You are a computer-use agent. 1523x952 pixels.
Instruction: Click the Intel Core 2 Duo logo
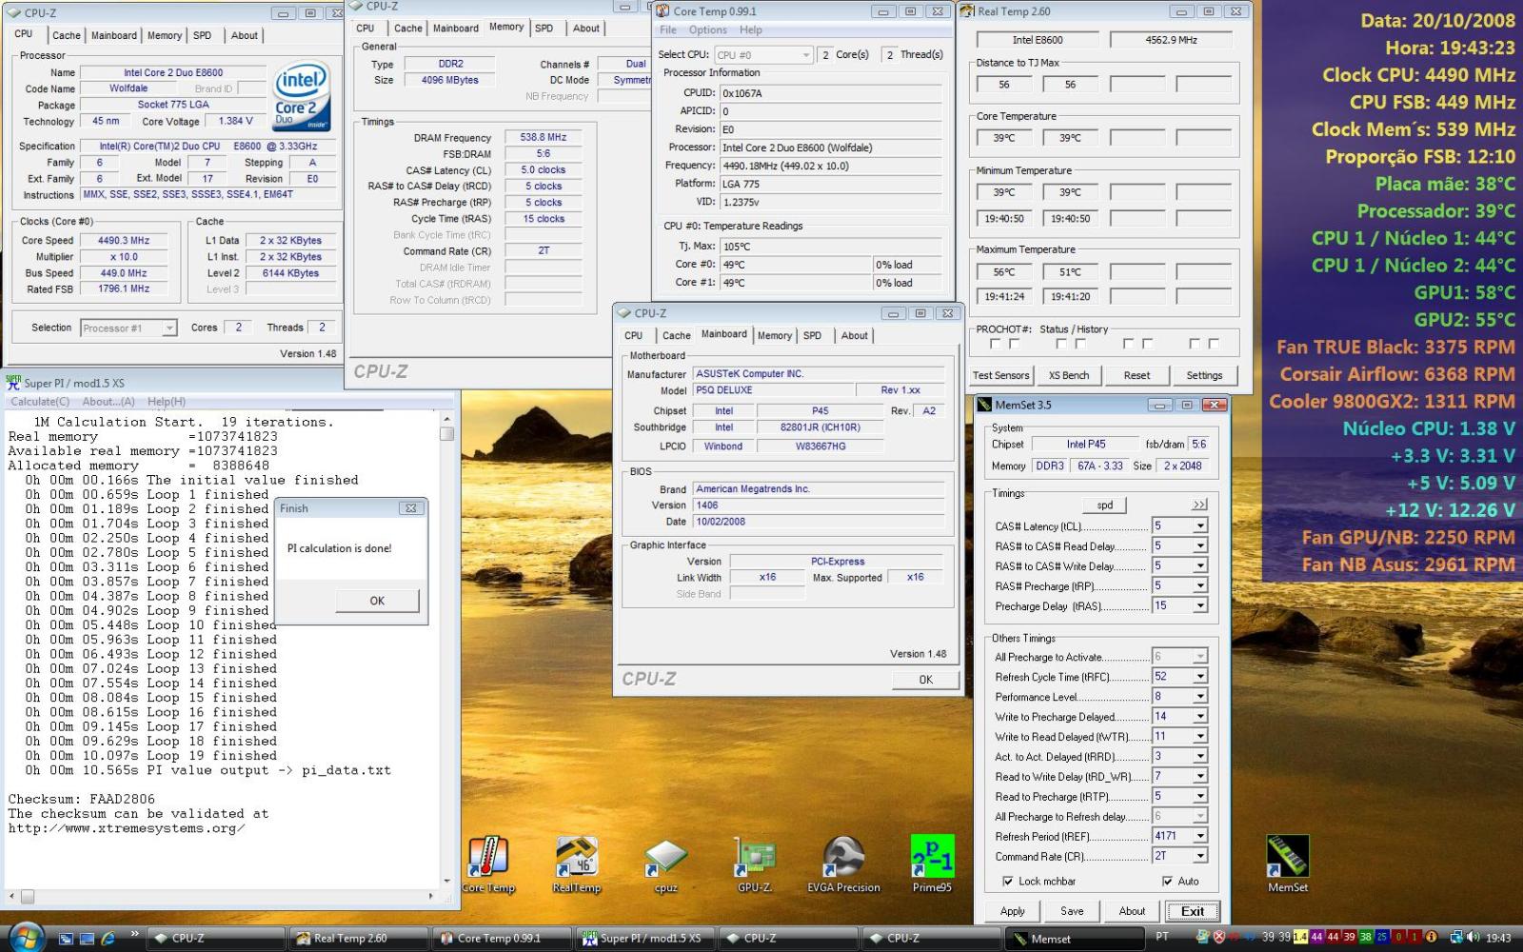[302, 95]
